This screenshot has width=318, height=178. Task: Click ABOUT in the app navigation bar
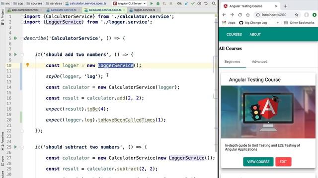pos(255,34)
